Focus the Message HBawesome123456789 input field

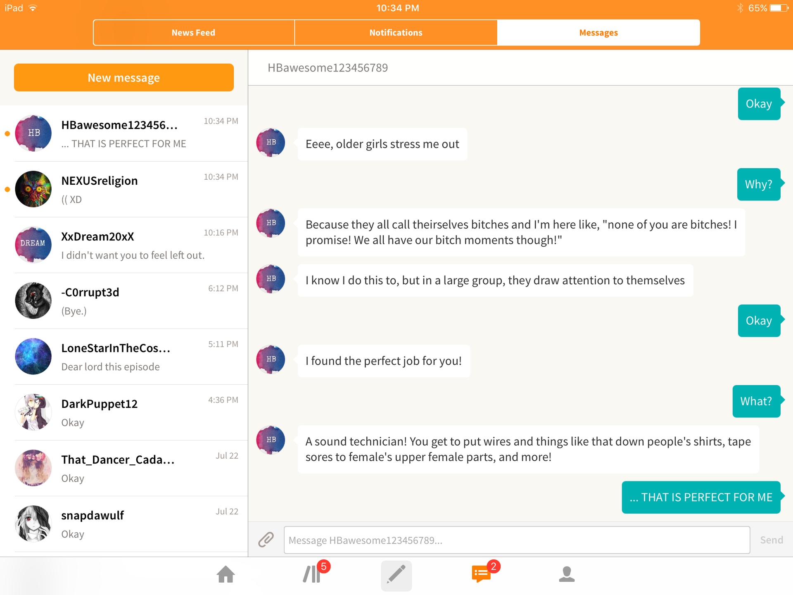coord(517,540)
